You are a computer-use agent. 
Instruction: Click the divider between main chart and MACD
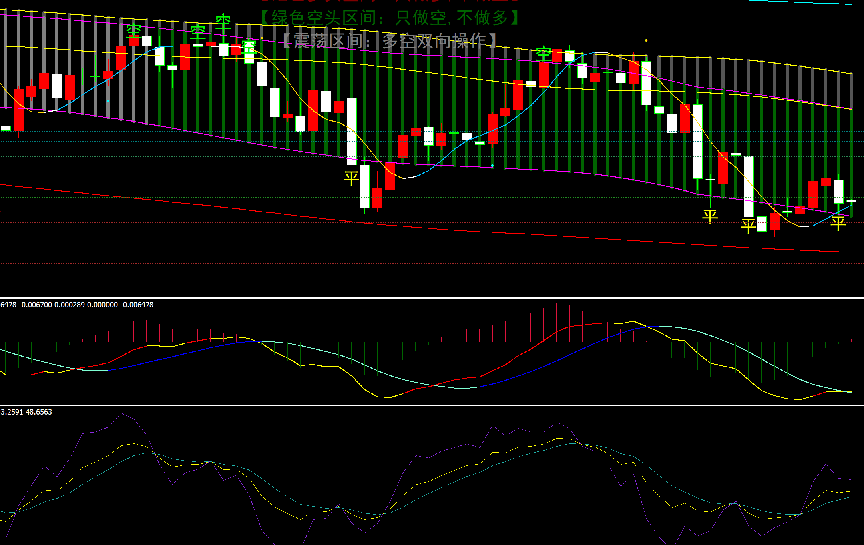click(432, 298)
